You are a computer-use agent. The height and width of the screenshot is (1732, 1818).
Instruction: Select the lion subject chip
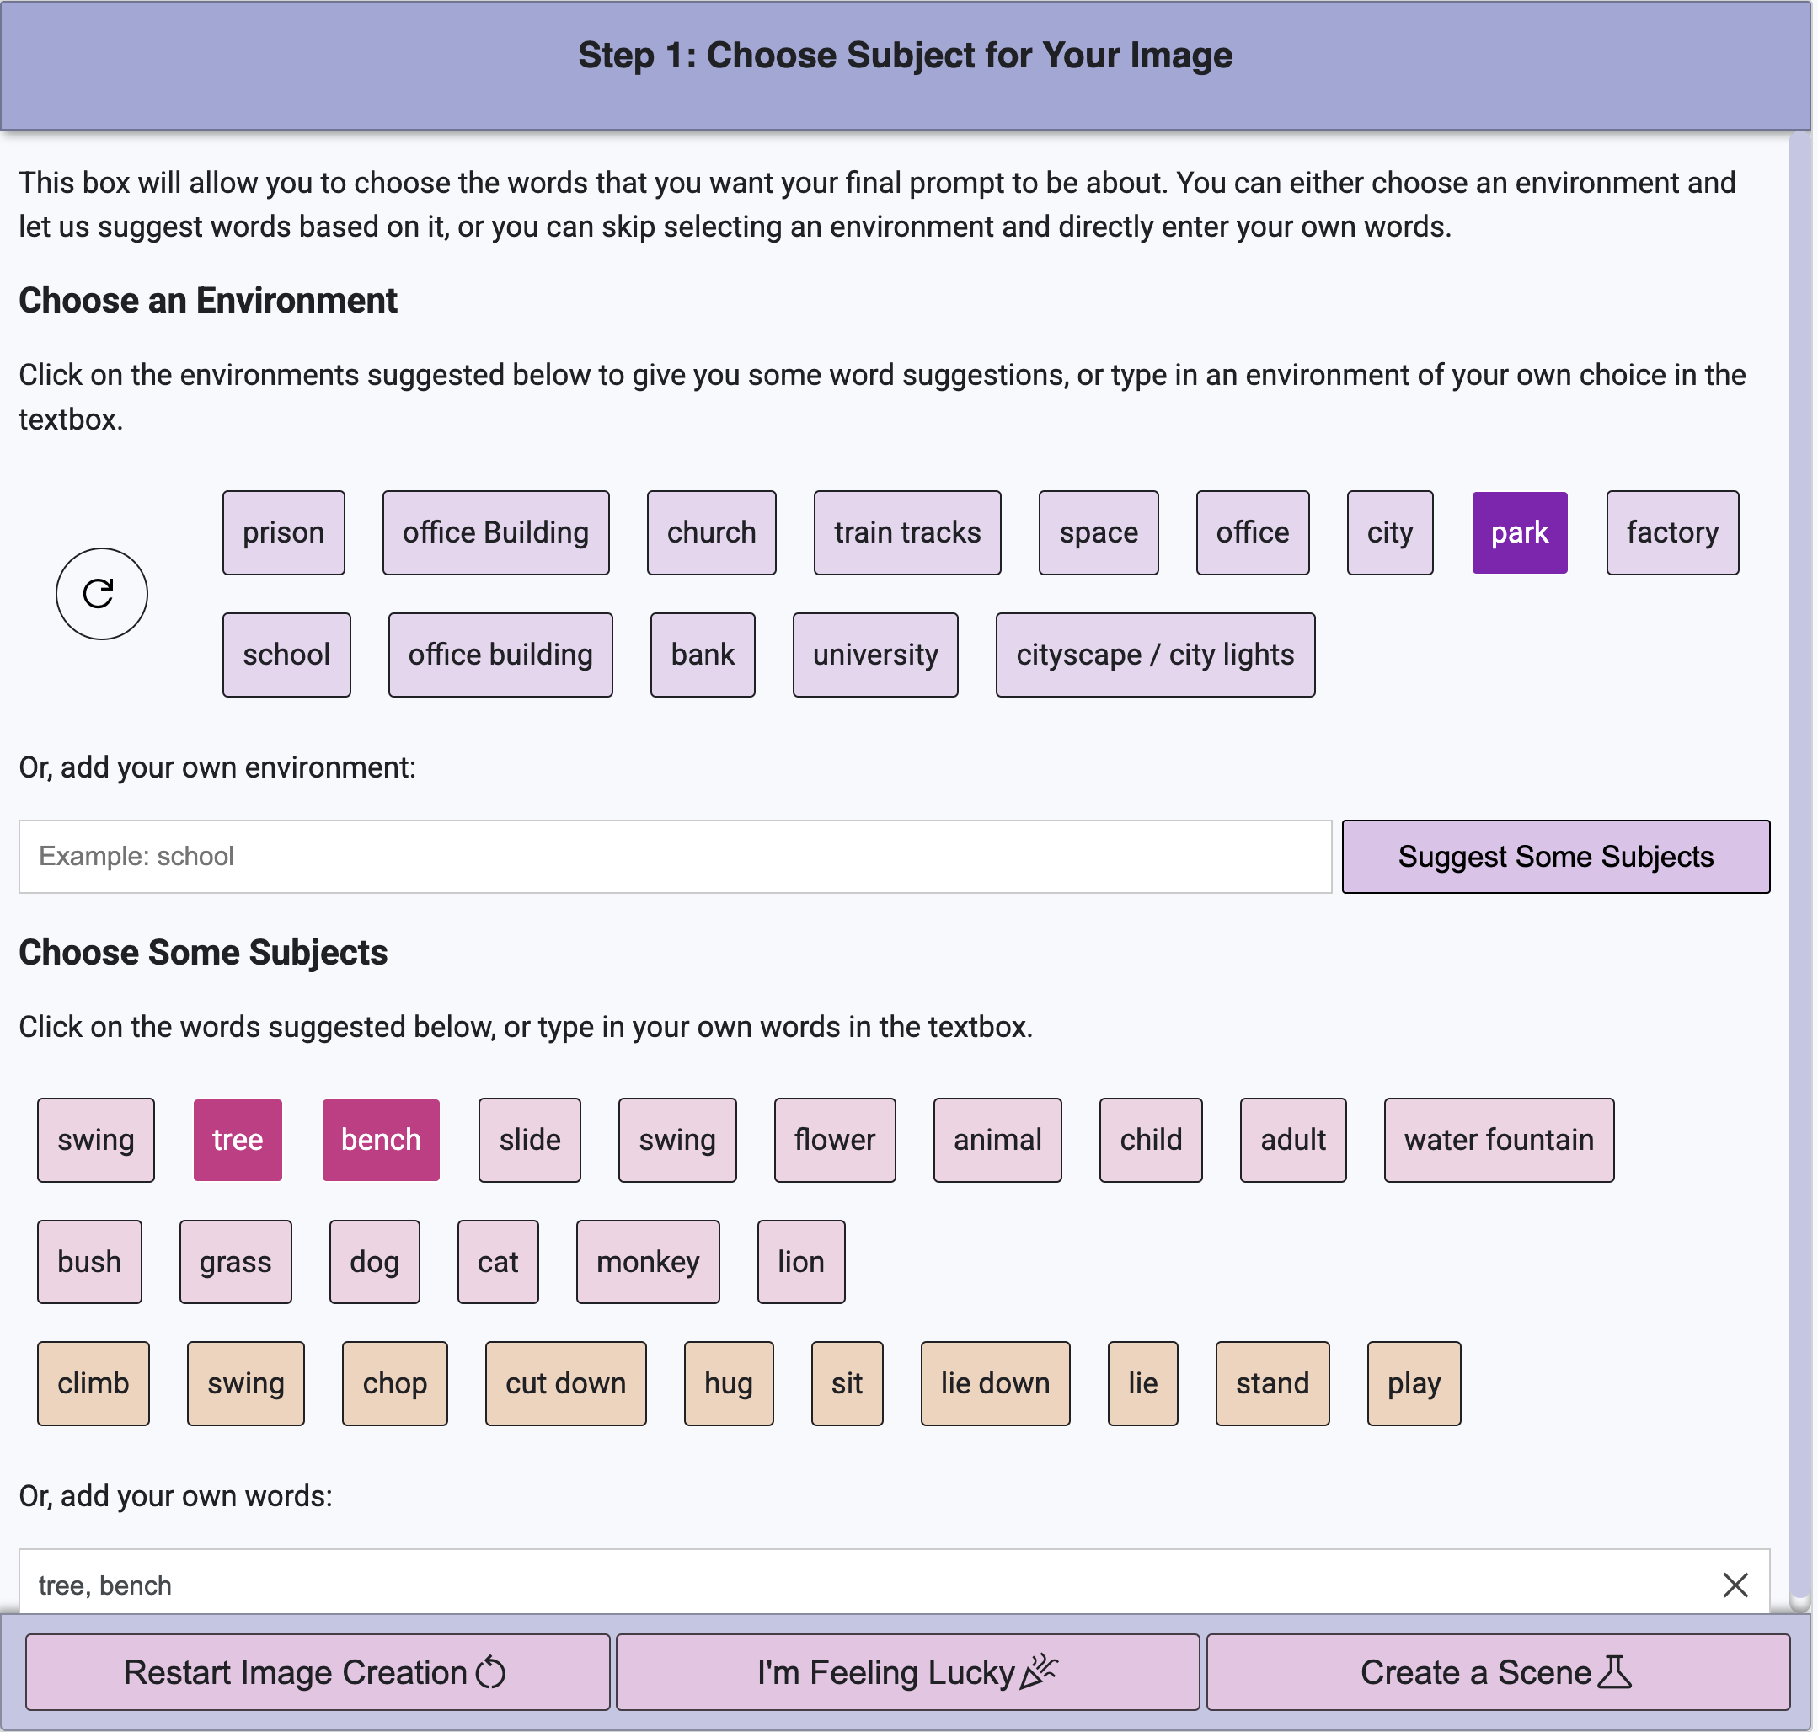point(800,1261)
